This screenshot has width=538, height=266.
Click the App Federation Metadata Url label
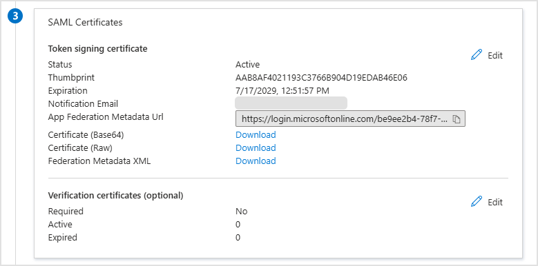coord(106,116)
